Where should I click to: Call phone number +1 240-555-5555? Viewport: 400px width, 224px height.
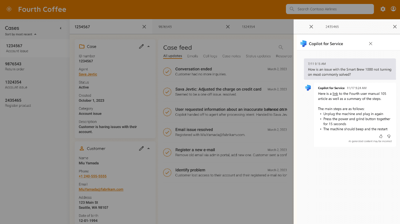(x=93, y=176)
